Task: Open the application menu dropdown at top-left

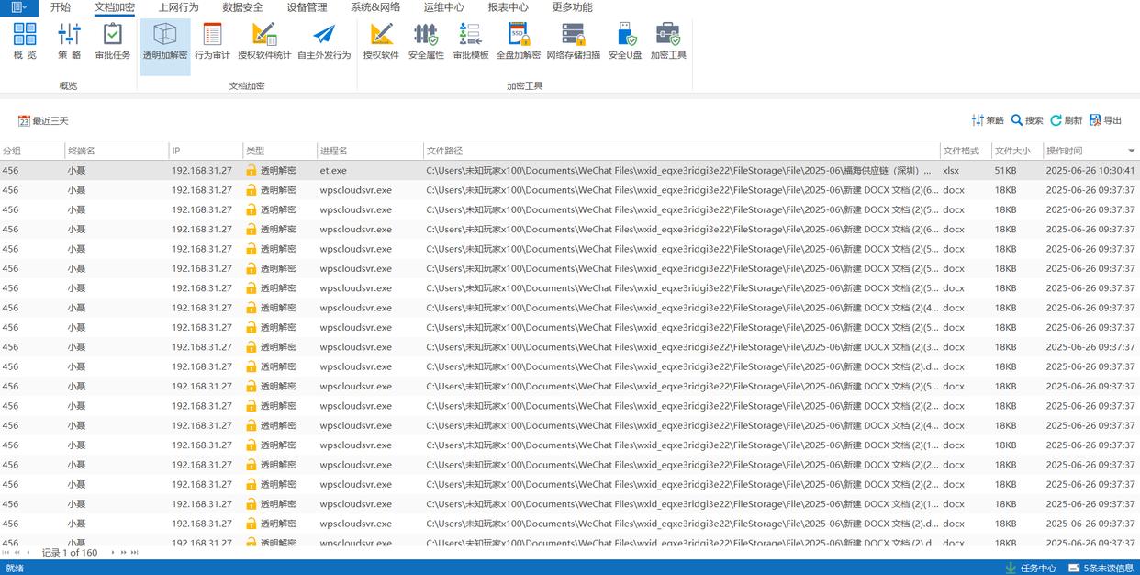Action: (x=18, y=7)
